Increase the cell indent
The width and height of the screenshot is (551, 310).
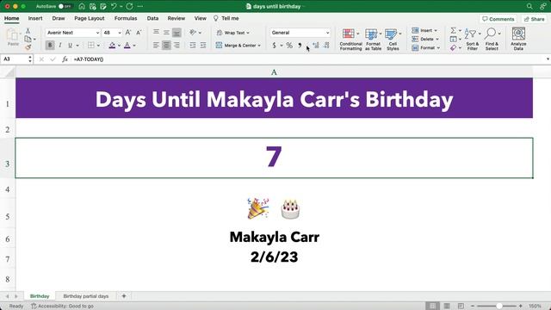(203, 45)
